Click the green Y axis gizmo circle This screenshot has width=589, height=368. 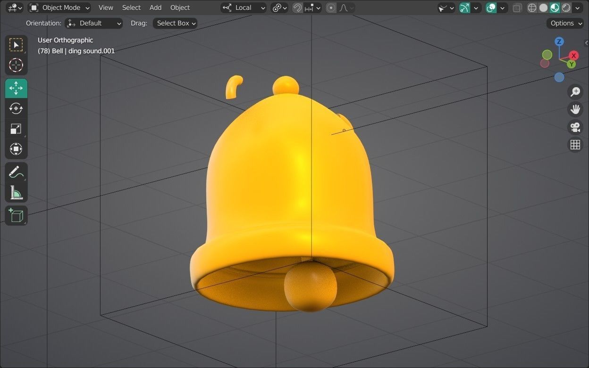point(571,64)
